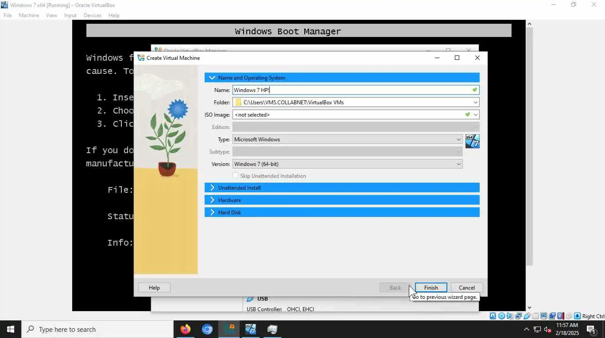Viewport: 605px width, 338px height.
Task: Open the Machine menu
Action: click(x=29, y=15)
